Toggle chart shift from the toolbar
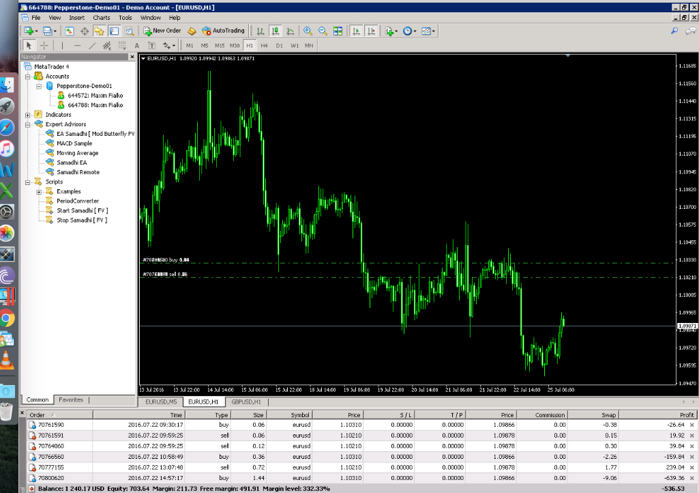 tap(371, 31)
